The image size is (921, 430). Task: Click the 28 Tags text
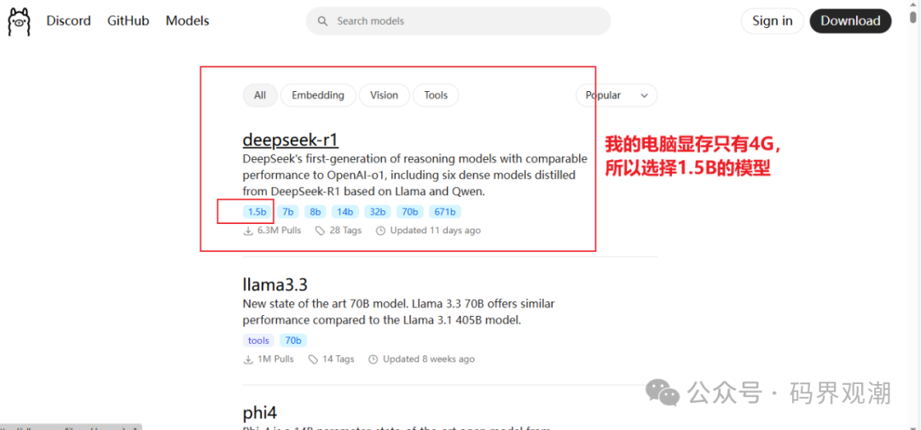tap(345, 231)
